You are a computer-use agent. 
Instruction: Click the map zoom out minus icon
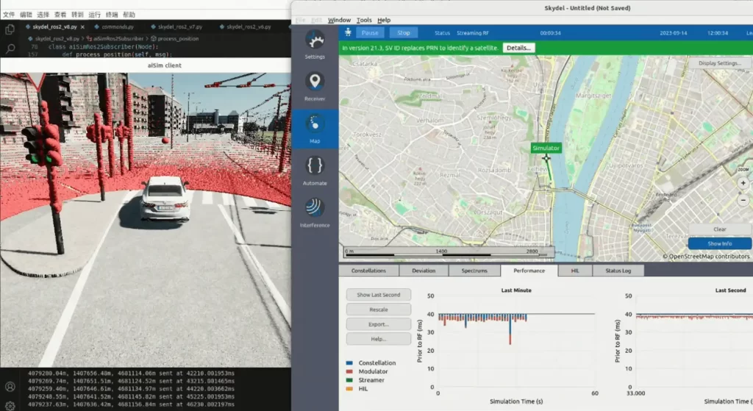(x=743, y=200)
